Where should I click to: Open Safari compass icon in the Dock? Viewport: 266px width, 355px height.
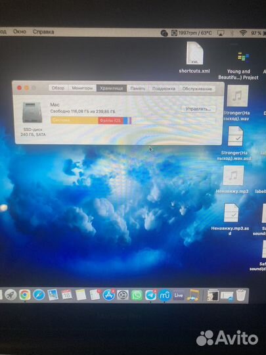39,295
